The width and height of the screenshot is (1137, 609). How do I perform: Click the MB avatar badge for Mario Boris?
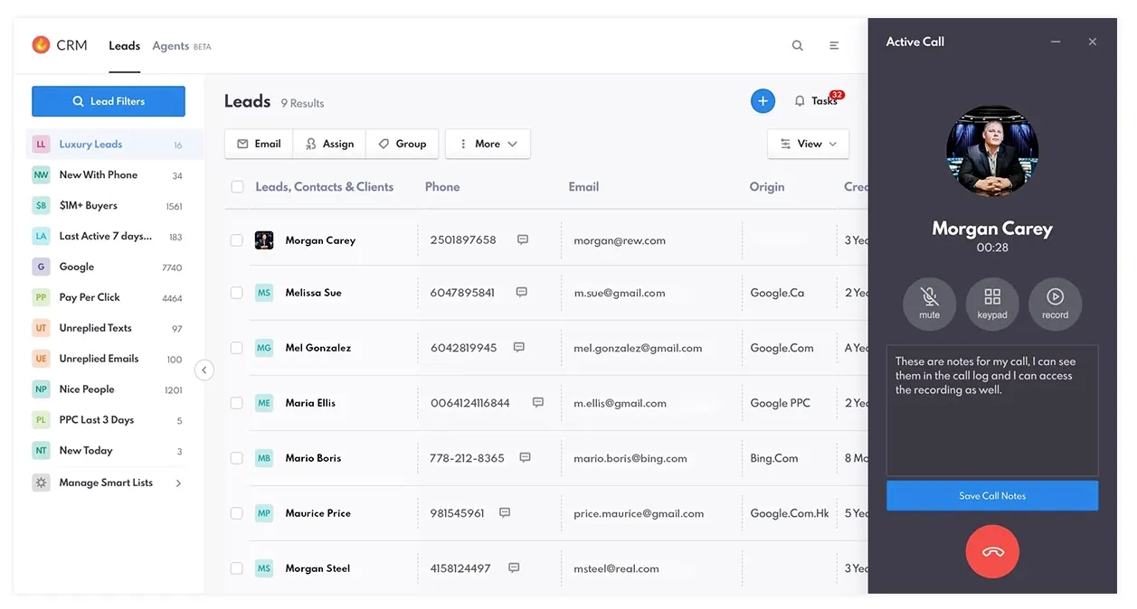pos(264,458)
